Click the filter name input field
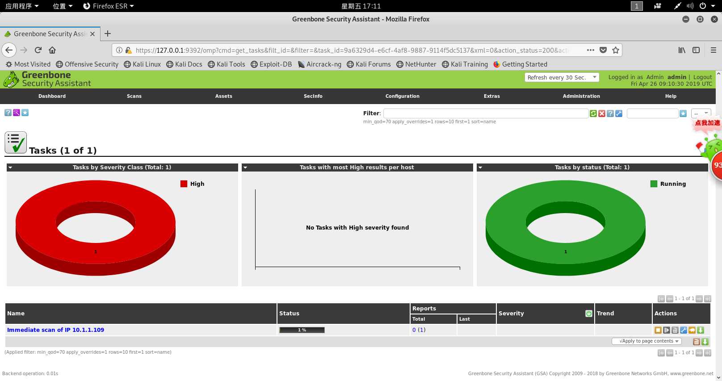The image size is (722, 381). pyautogui.click(x=652, y=113)
